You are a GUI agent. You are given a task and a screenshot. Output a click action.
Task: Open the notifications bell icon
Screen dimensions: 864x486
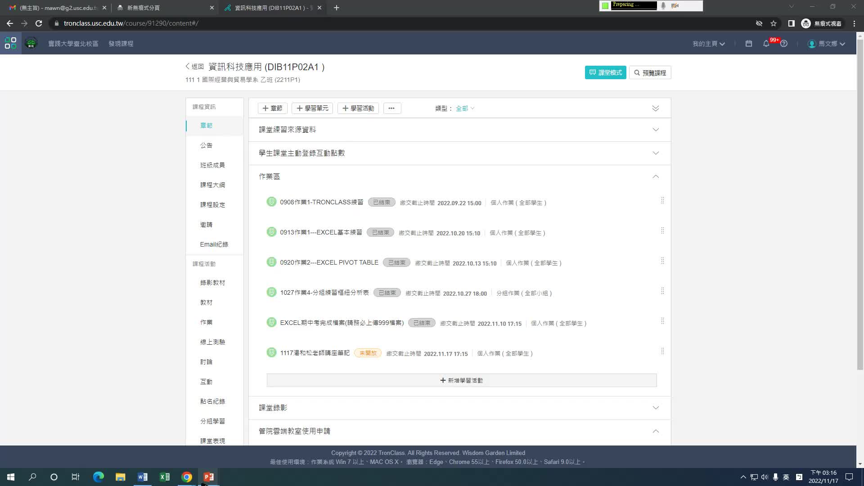tap(766, 44)
